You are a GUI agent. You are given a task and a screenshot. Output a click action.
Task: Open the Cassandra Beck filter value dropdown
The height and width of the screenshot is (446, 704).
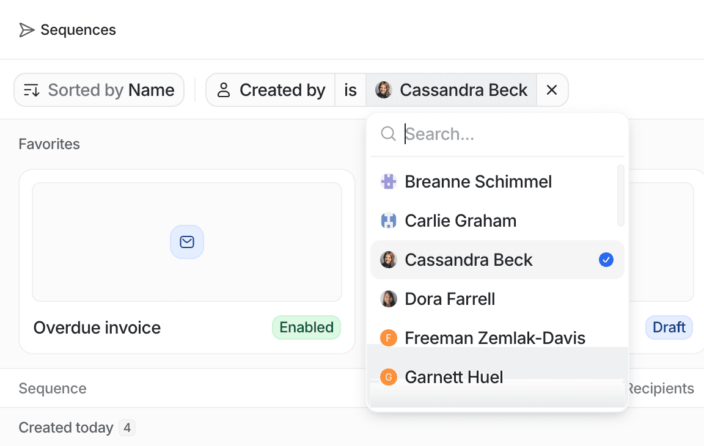(451, 90)
